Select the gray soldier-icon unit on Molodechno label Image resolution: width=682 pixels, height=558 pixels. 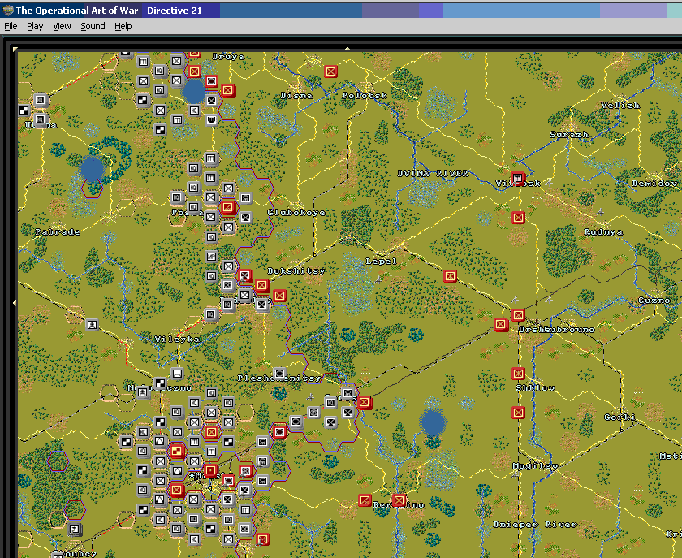point(143,392)
